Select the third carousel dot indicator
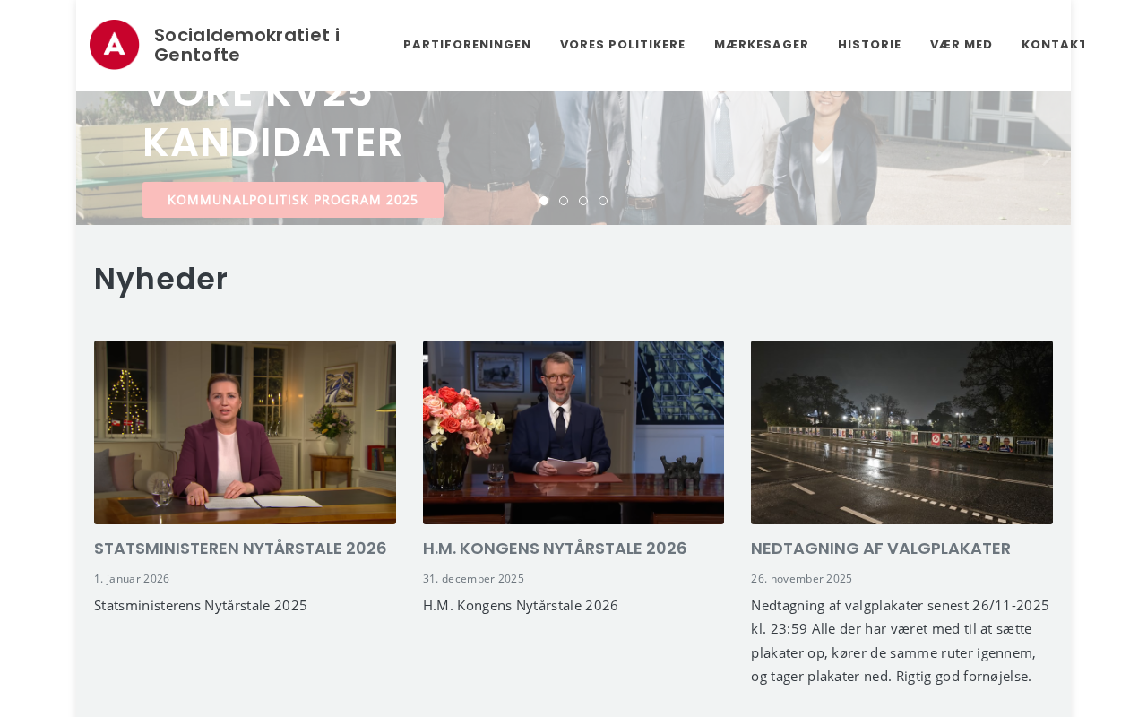Image resolution: width=1147 pixels, height=717 pixels. click(x=583, y=201)
